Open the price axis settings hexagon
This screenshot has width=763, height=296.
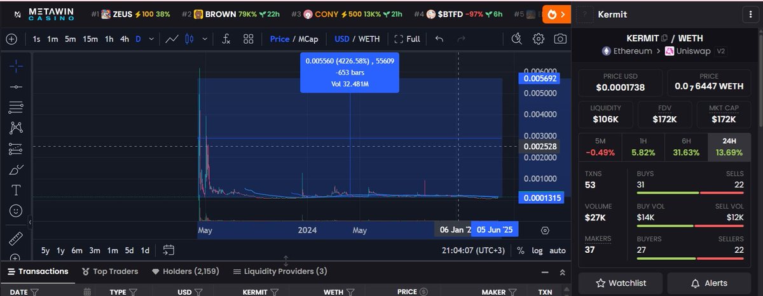[545, 230]
